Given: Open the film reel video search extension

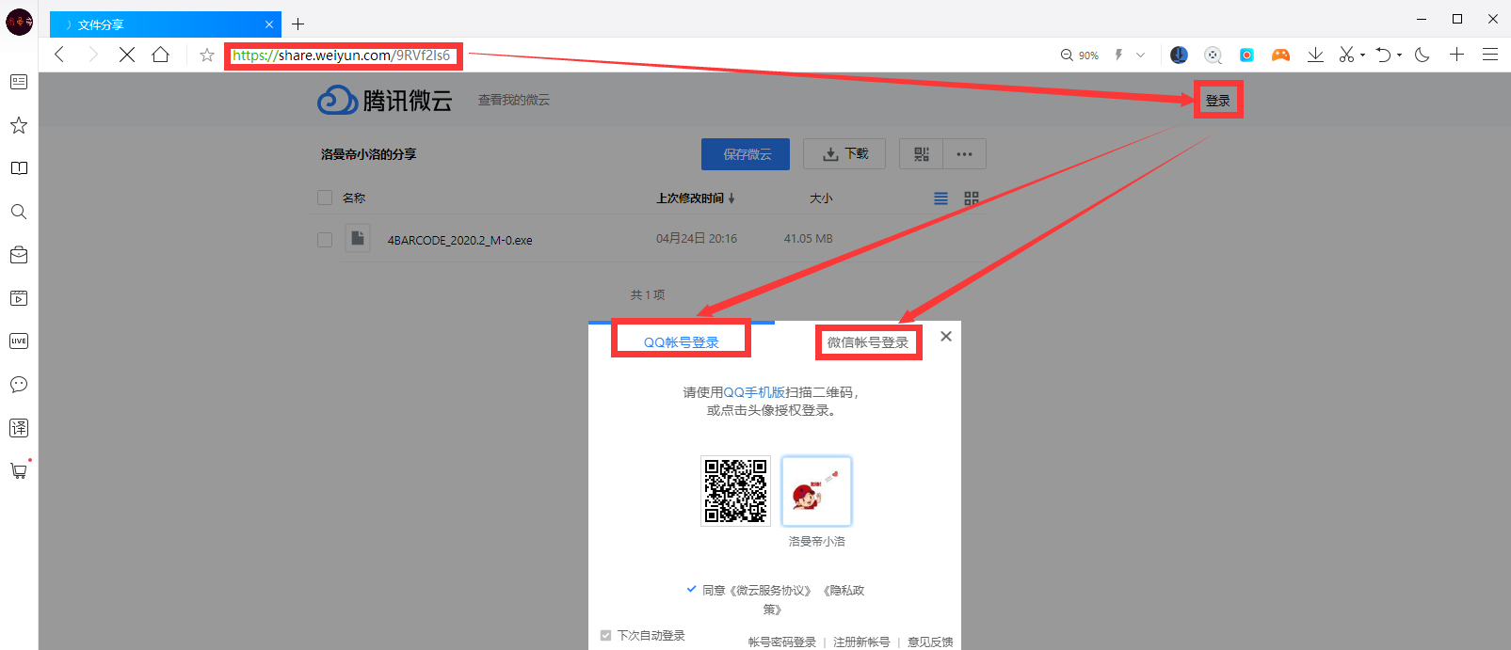Looking at the screenshot, I should pyautogui.click(x=1213, y=55).
